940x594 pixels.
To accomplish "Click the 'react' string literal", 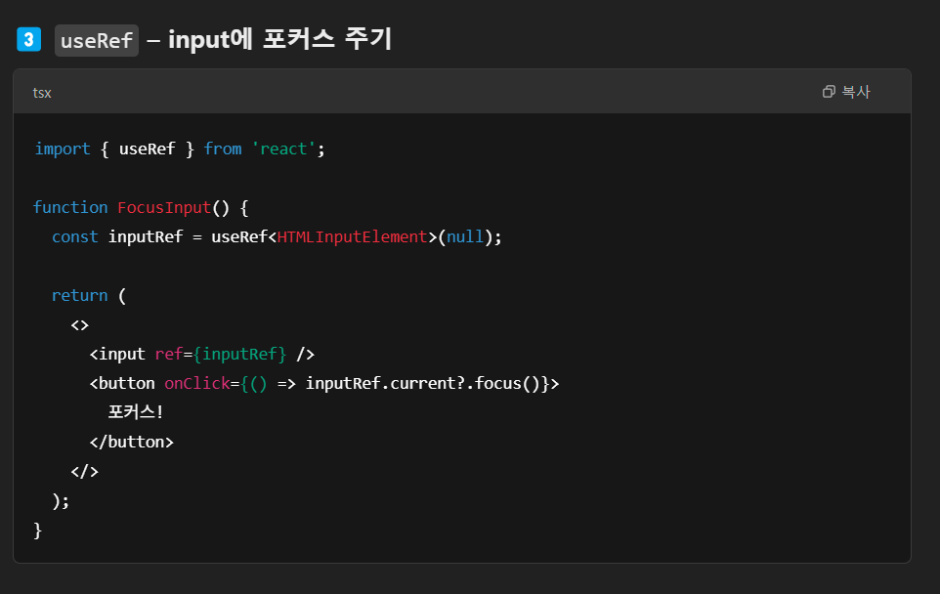I will click(283, 148).
